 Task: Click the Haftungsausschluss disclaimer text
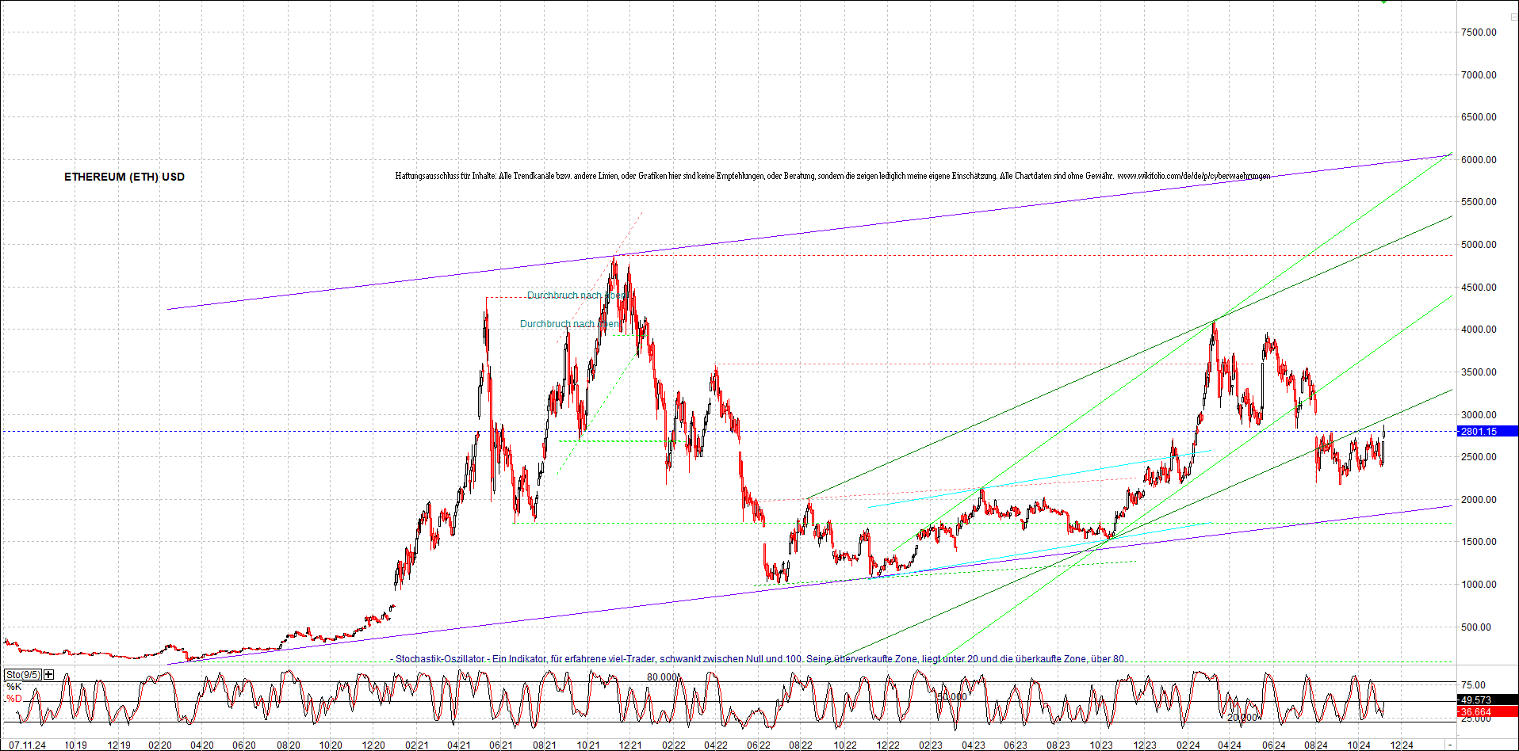(832, 176)
